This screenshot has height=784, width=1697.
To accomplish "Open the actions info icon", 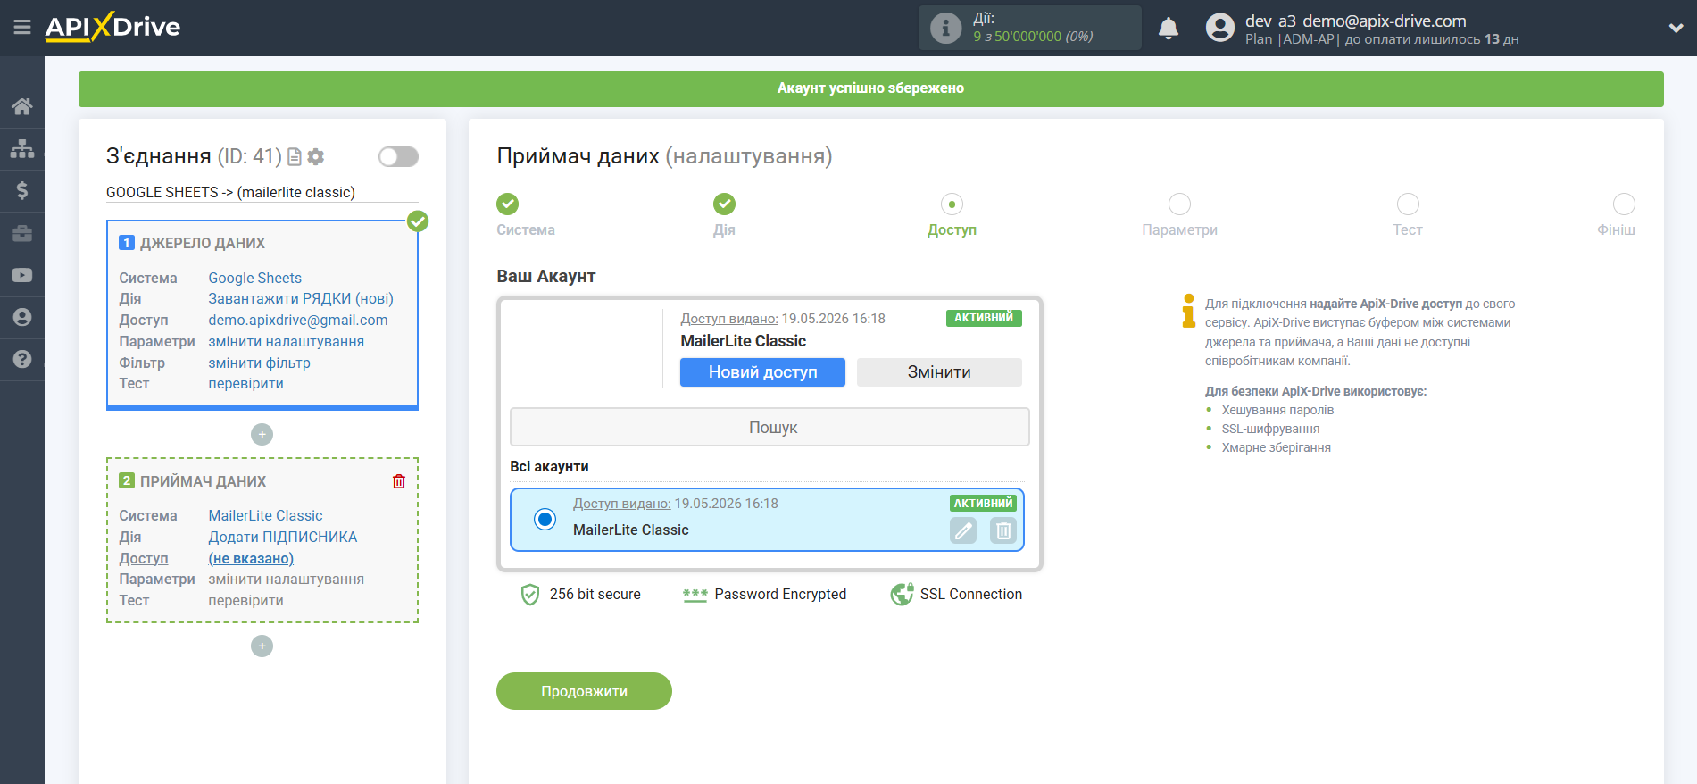I will point(945,28).
